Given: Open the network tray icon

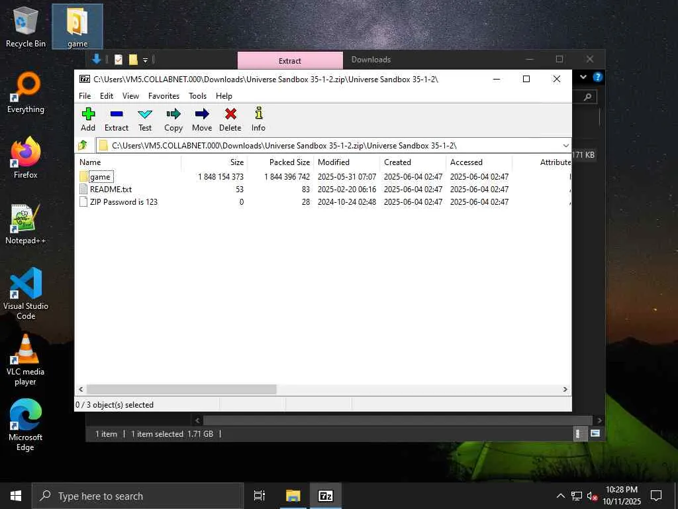Looking at the screenshot, I should 577,496.
